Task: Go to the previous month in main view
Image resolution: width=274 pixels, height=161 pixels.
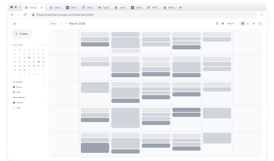Action: pyautogui.click(x=61, y=24)
